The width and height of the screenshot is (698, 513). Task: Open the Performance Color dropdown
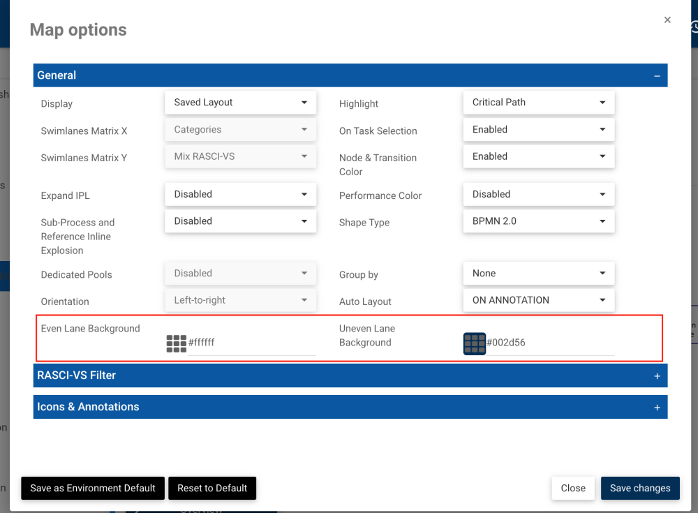click(x=538, y=194)
